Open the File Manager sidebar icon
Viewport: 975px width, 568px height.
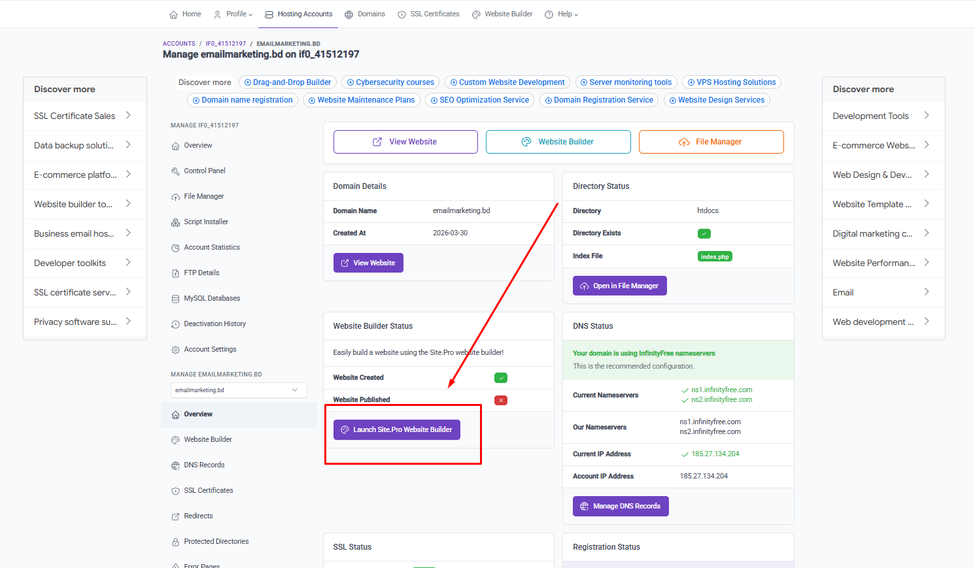click(205, 195)
